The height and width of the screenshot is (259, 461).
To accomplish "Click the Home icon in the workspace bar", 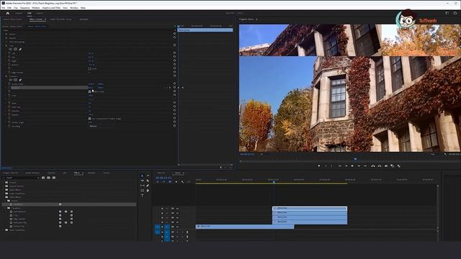I will (x=8, y=13).
